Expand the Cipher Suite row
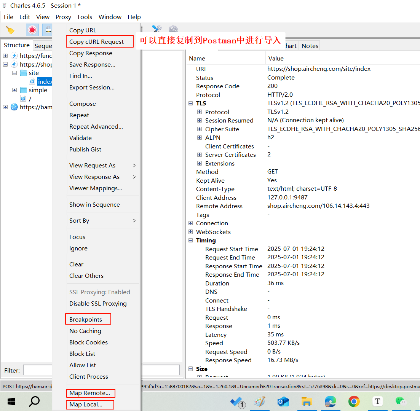 point(200,129)
